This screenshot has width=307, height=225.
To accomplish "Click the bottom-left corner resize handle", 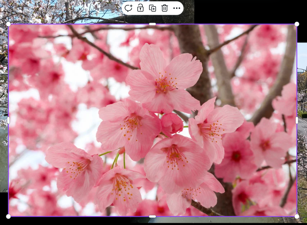I will click(x=8, y=216).
